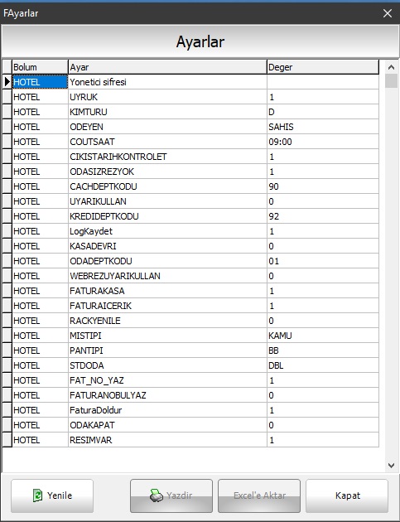This screenshot has height=522, width=400.
Task: Click the scrollbar up arrow
Action: point(392,67)
